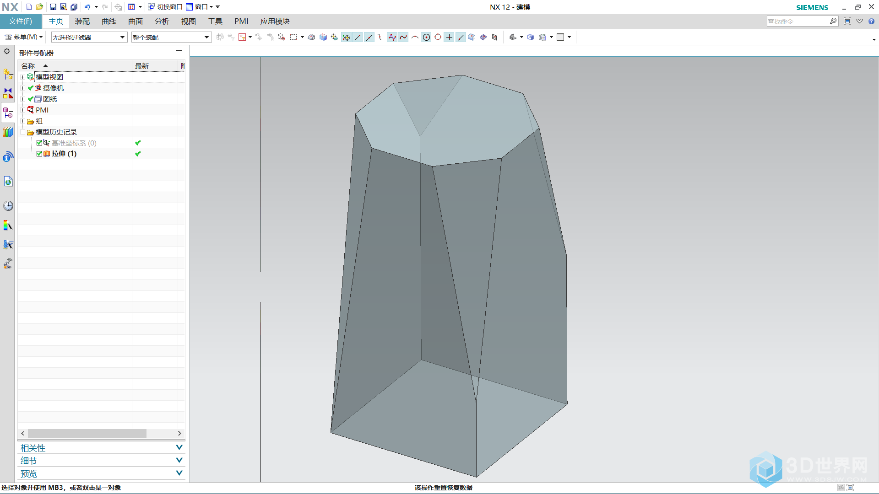Switch to the 曲面 ribbon tab
Image resolution: width=879 pixels, height=494 pixels.
[136, 21]
